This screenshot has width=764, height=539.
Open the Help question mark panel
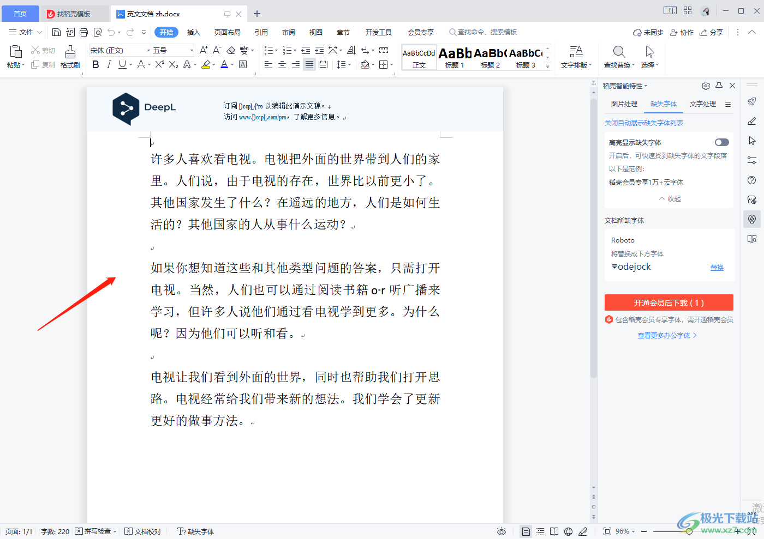pos(751,180)
